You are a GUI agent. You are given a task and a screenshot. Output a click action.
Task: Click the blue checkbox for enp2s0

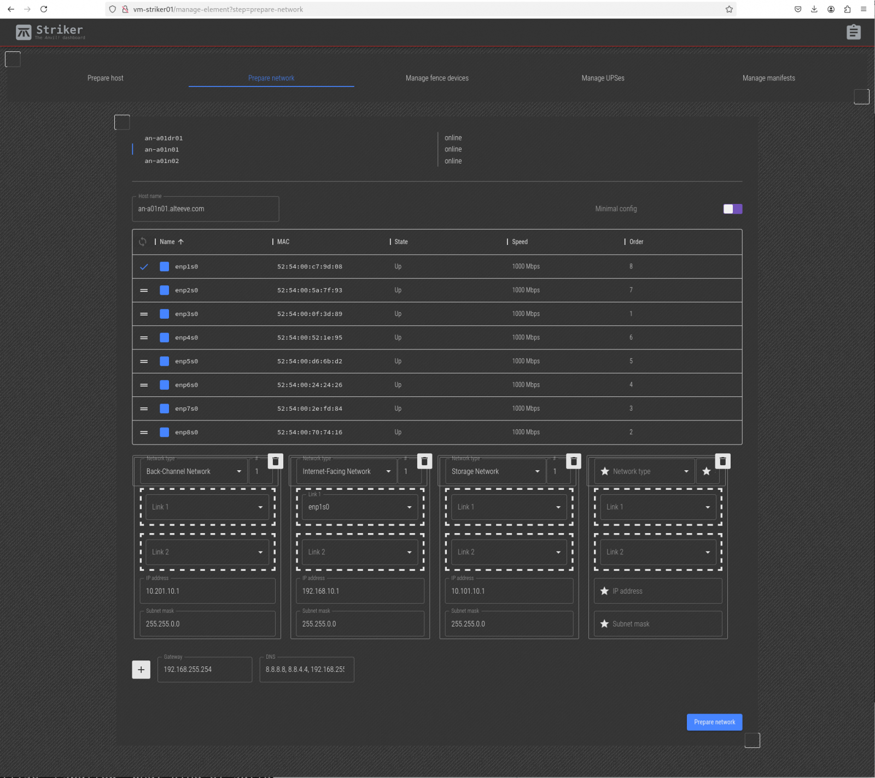click(x=164, y=290)
